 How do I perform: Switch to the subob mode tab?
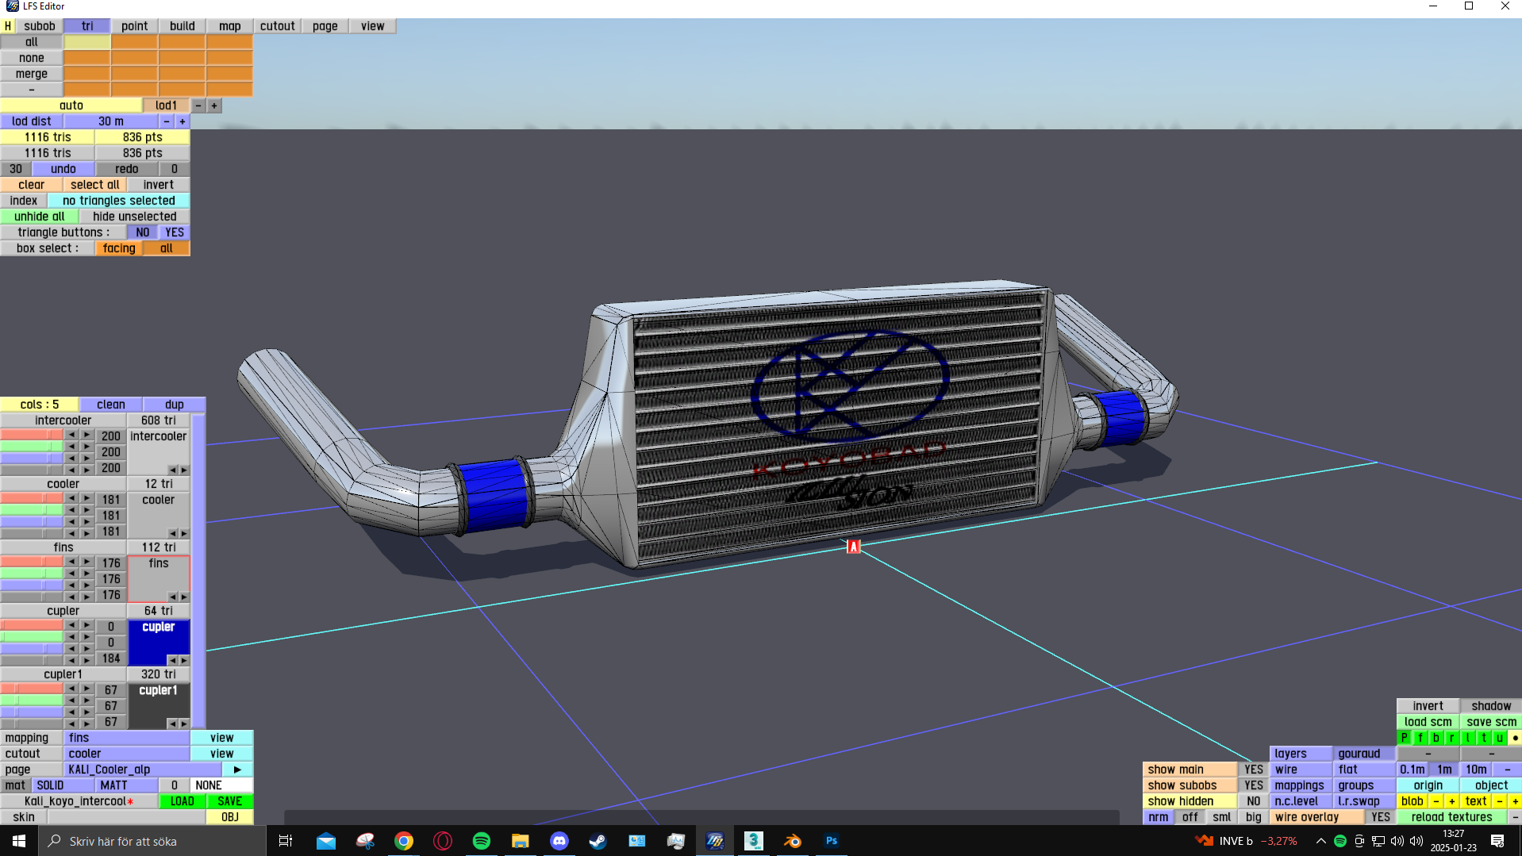[40, 26]
